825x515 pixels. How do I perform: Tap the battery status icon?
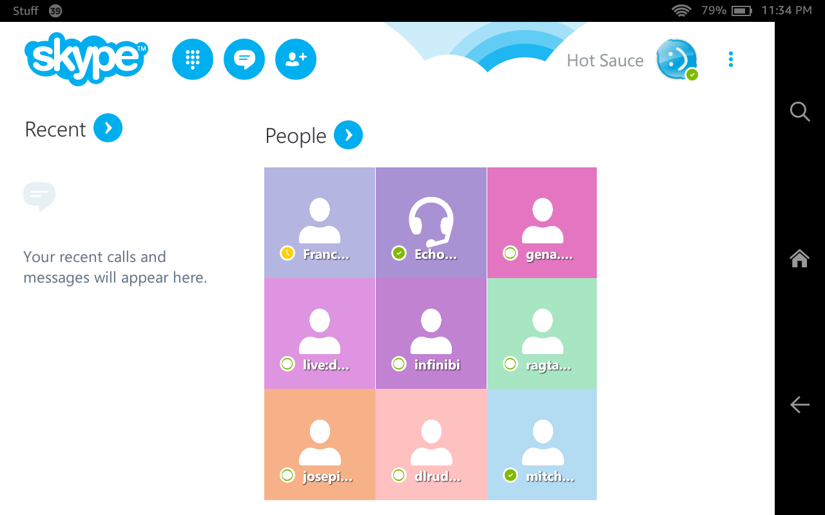coord(742,11)
